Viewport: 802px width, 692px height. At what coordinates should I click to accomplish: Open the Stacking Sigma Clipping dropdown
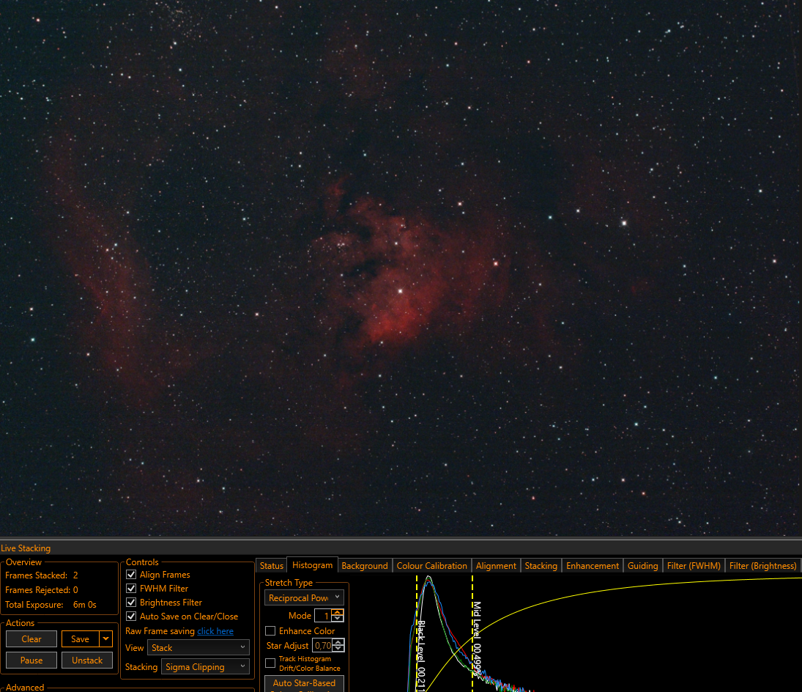tap(205, 666)
